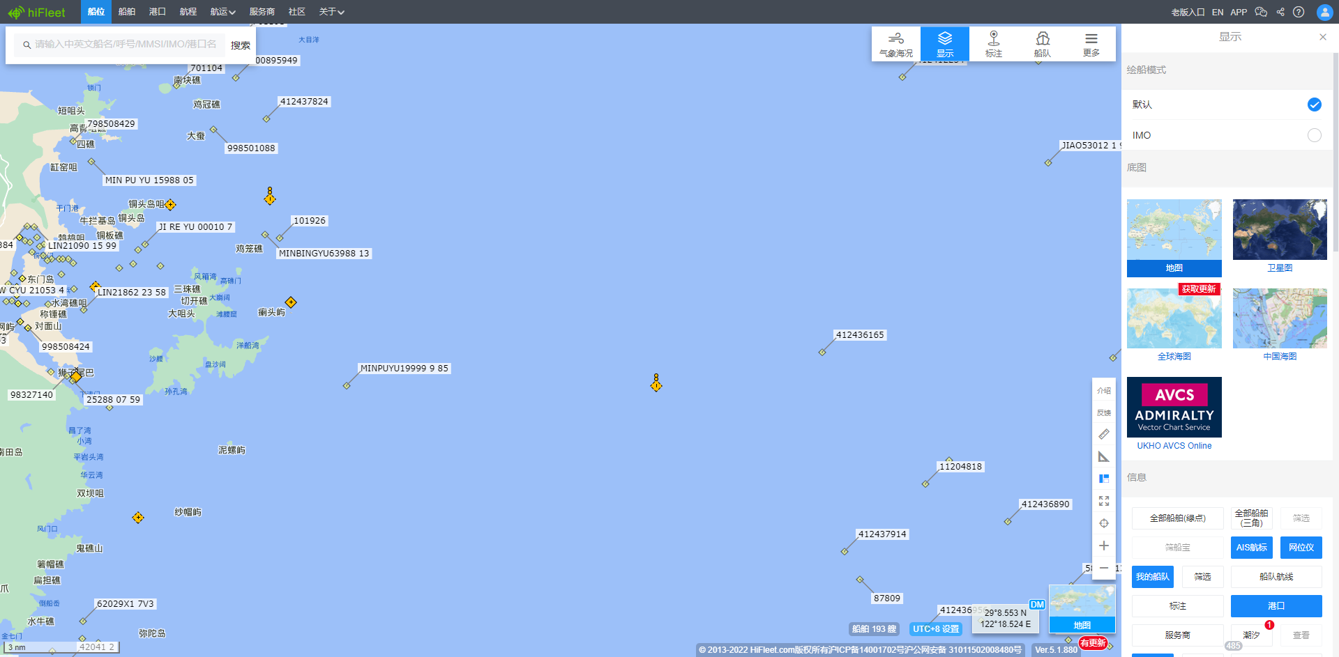
Task: Click the 地图 mini-map switcher on map
Action: coord(1082,609)
